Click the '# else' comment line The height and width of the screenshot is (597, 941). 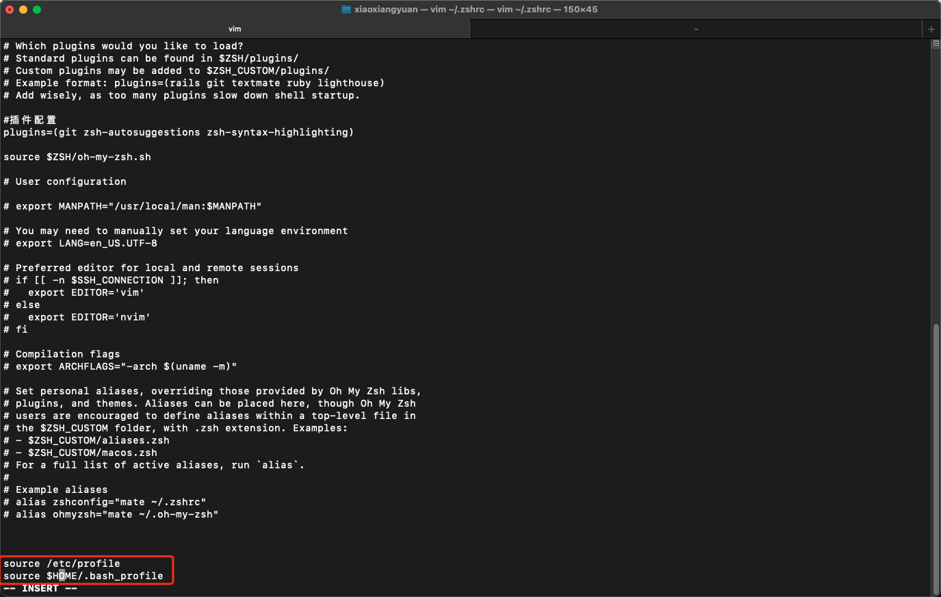[22, 305]
